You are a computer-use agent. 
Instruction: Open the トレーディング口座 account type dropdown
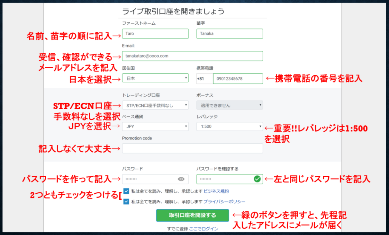click(155, 105)
